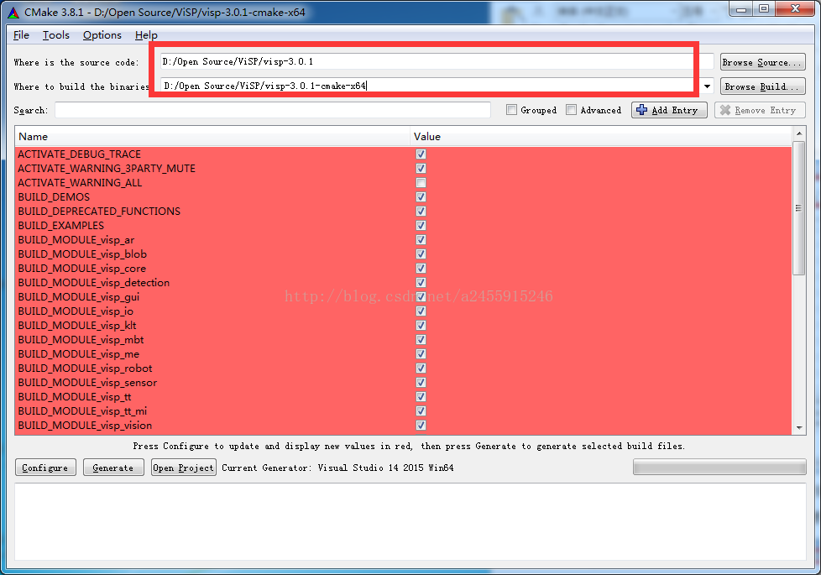Click into the Search field
Image resolution: width=821 pixels, height=575 pixels.
click(x=272, y=110)
